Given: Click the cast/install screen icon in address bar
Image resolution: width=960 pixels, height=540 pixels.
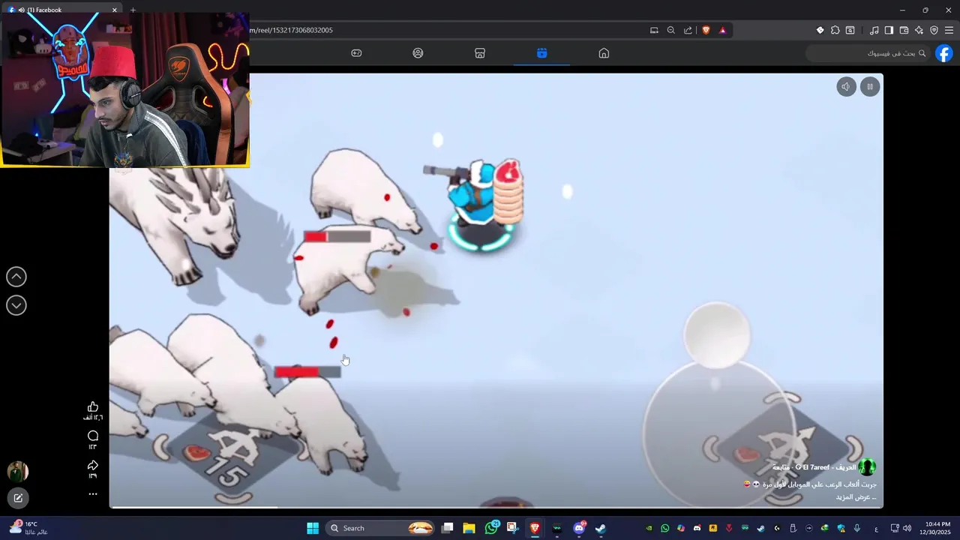Looking at the screenshot, I should tap(654, 30).
